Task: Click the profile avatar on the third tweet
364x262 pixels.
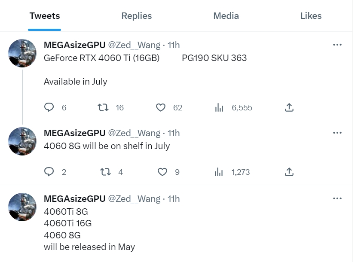Action: click(x=22, y=207)
